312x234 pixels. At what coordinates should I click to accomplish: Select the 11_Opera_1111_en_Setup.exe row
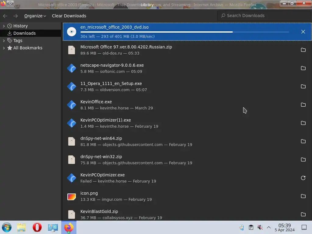click(x=187, y=87)
